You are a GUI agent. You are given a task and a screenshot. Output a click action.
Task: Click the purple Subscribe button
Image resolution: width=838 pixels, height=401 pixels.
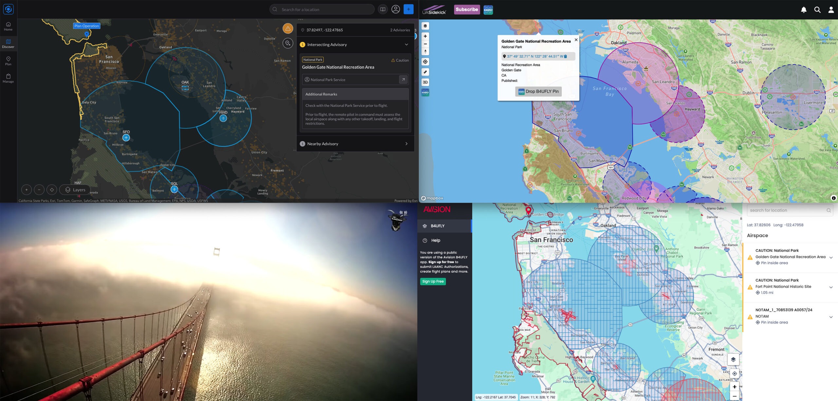[x=467, y=9]
